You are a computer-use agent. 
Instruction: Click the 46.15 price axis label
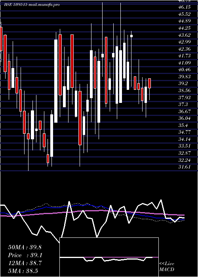pos(185,7)
